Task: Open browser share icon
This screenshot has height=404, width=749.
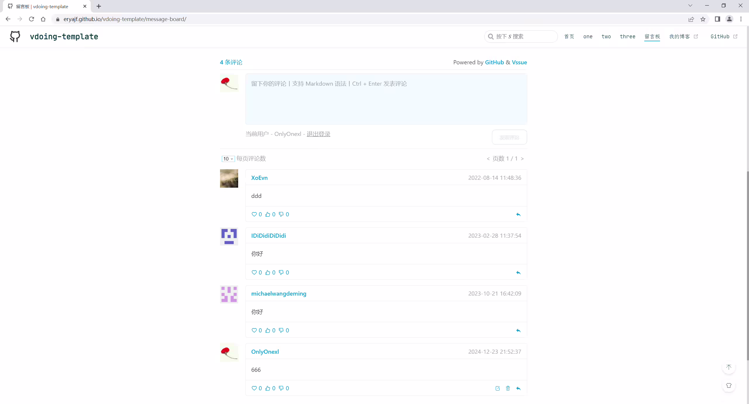Action: click(691, 19)
